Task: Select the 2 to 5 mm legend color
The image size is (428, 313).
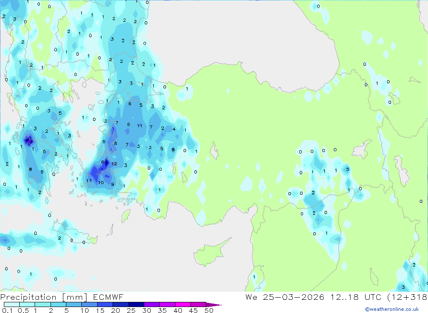Action: tap(58, 304)
